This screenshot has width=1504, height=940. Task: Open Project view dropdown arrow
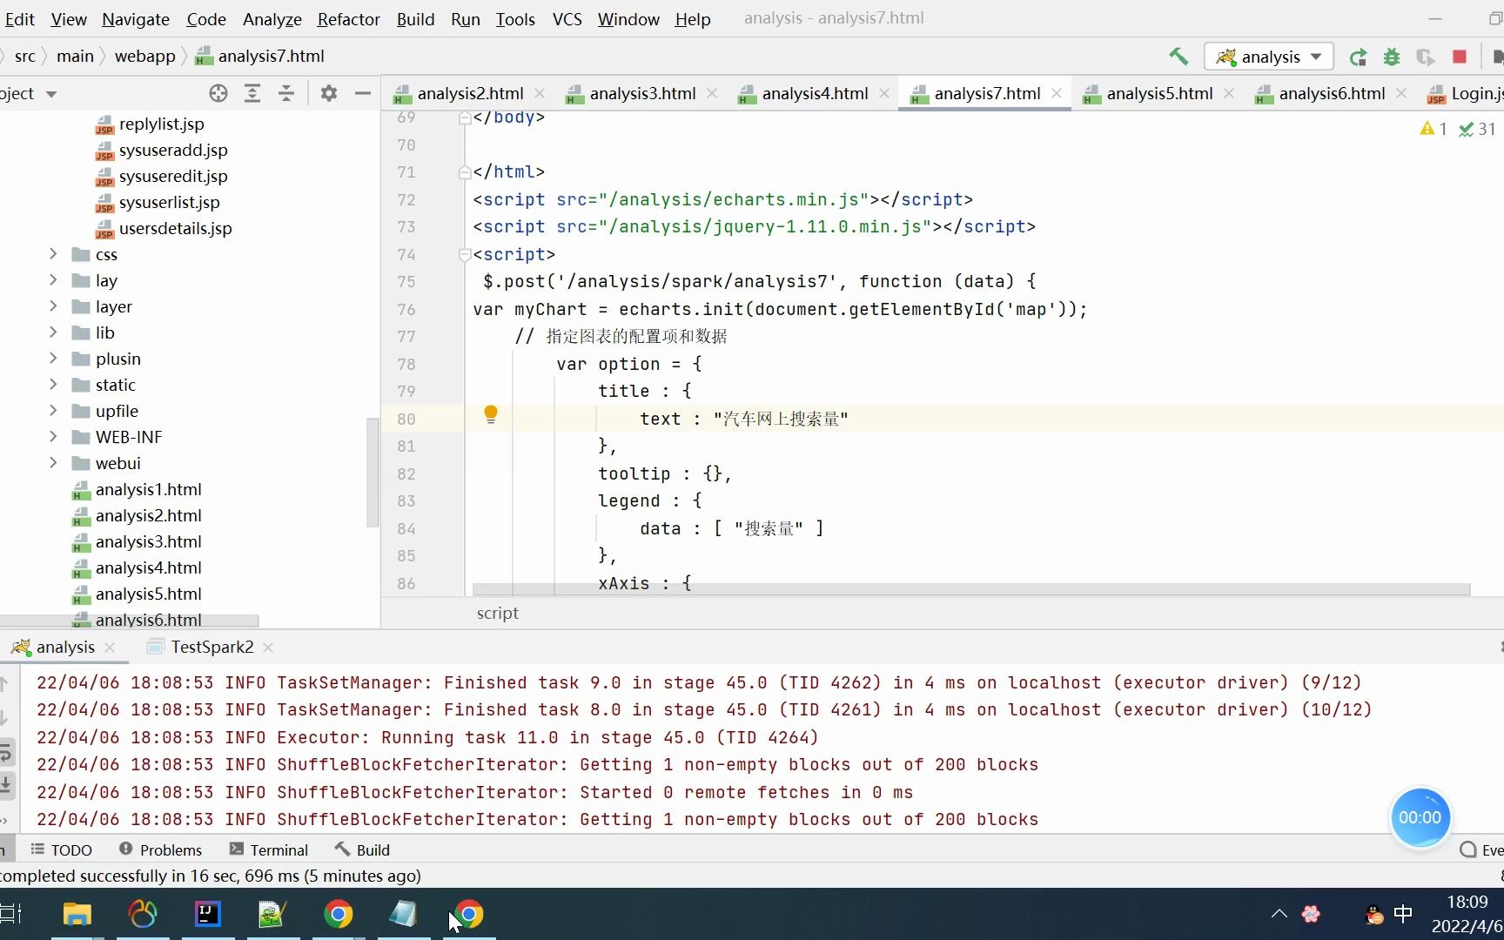51,94
